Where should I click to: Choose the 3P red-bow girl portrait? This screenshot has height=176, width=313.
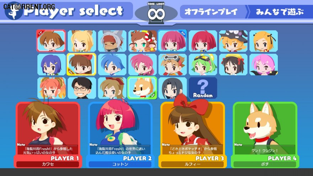(x=81, y=64)
